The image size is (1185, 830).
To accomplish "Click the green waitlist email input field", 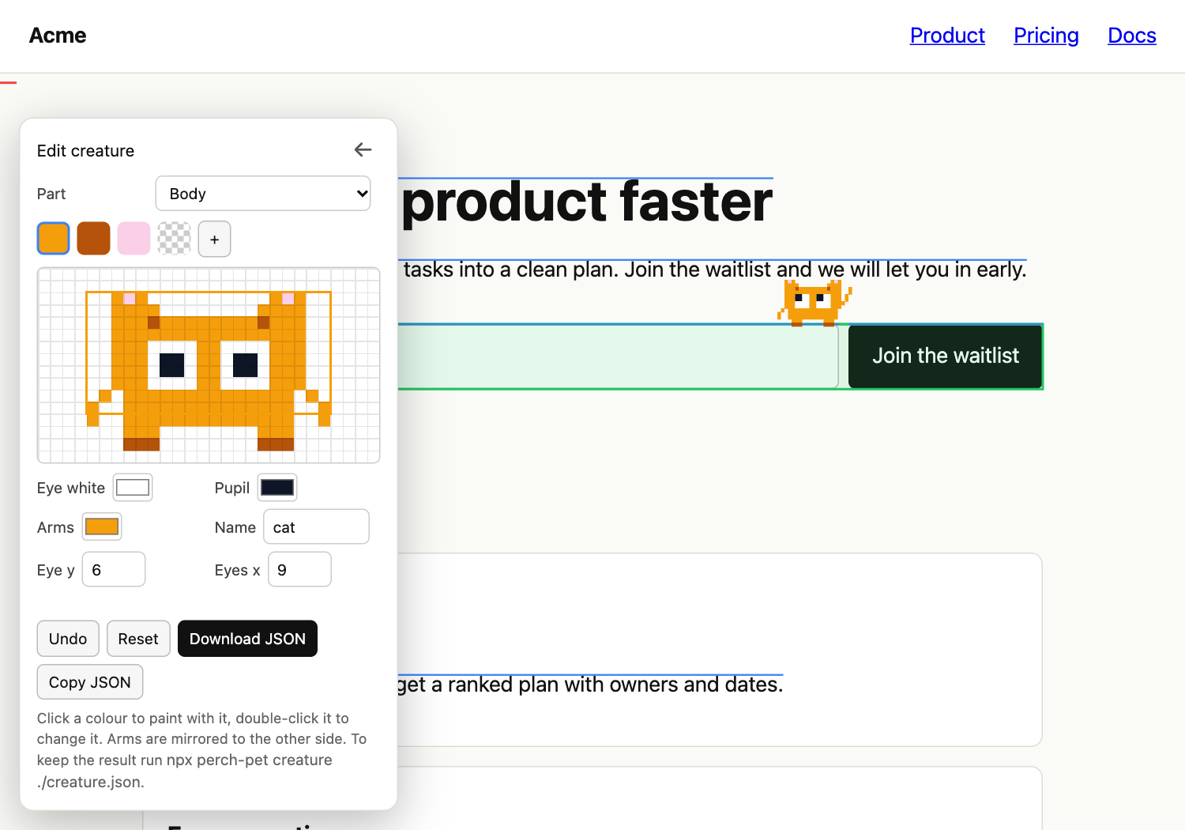I will [617, 357].
